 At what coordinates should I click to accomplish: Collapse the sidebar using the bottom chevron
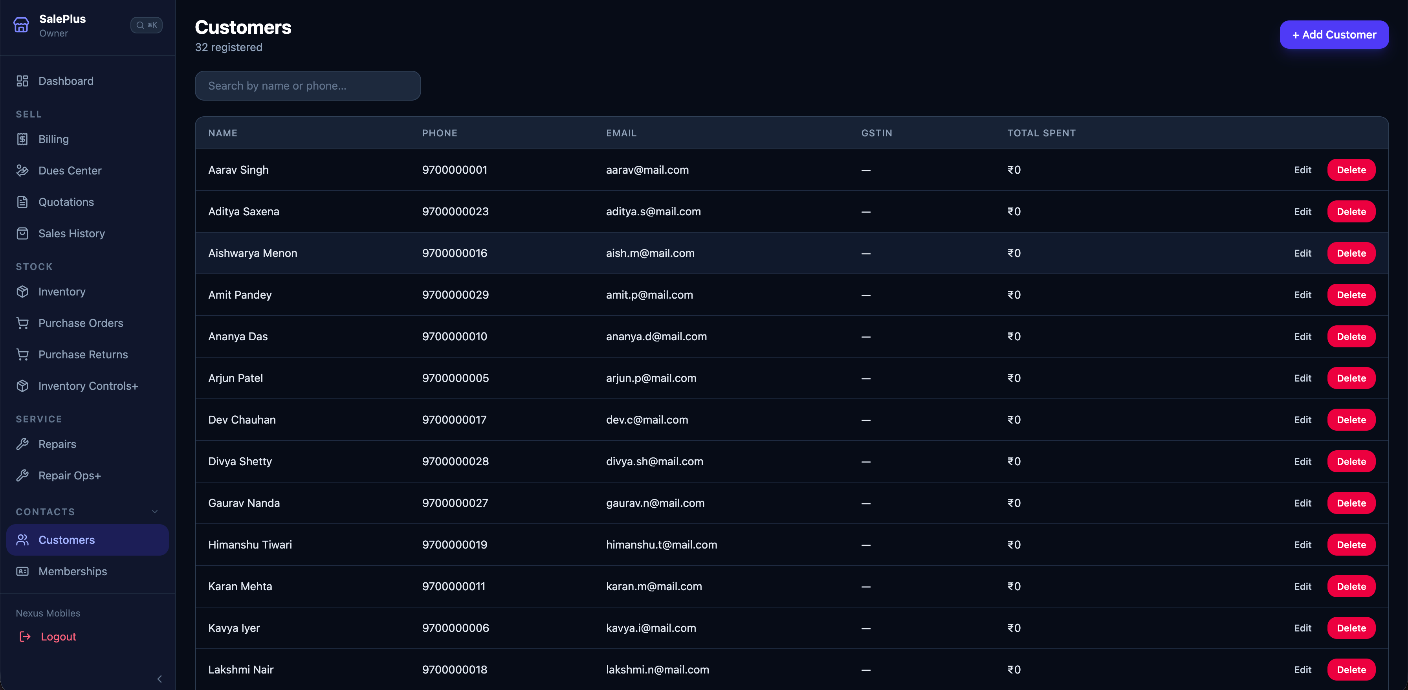tap(159, 679)
